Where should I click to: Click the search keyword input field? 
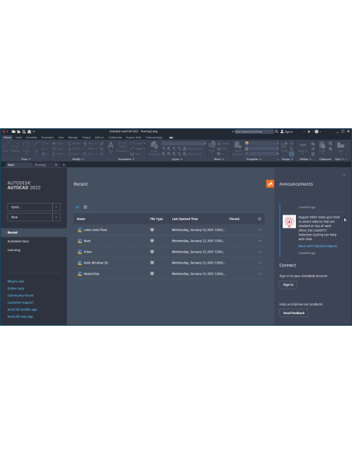[254, 131]
